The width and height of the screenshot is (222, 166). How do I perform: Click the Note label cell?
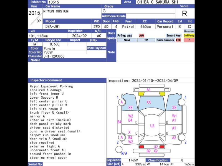pyautogui.click(x=111, y=52)
